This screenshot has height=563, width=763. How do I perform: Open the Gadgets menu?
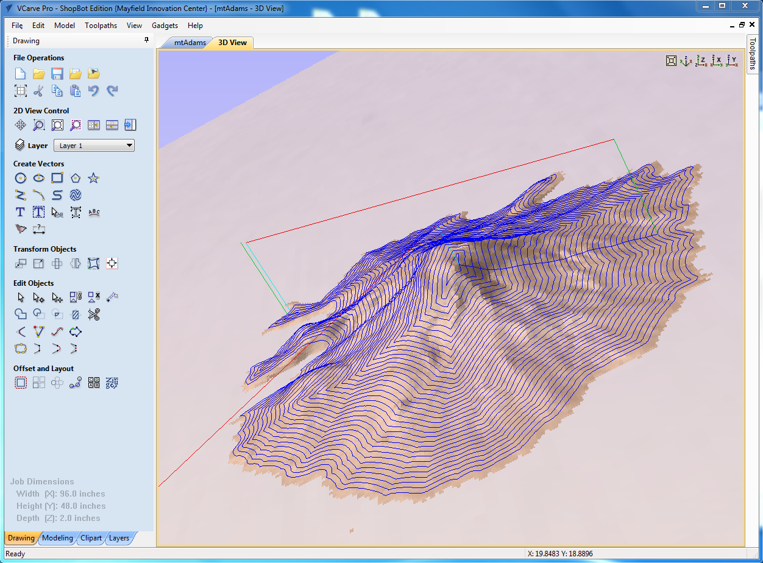click(x=165, y=26)
